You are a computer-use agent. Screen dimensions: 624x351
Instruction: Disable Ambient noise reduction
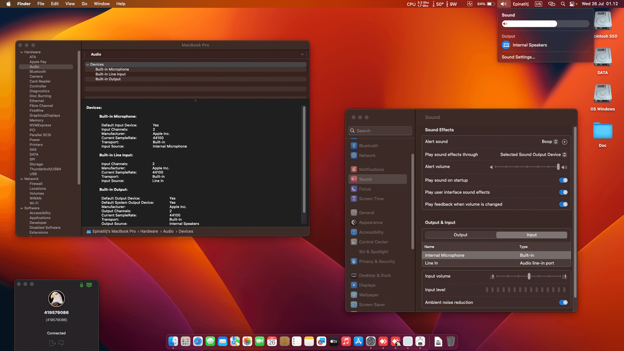click(x=563, y=302)
